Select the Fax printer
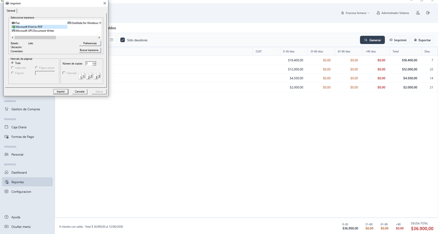This screenshot has width=438, height=234. coord(16,23)
